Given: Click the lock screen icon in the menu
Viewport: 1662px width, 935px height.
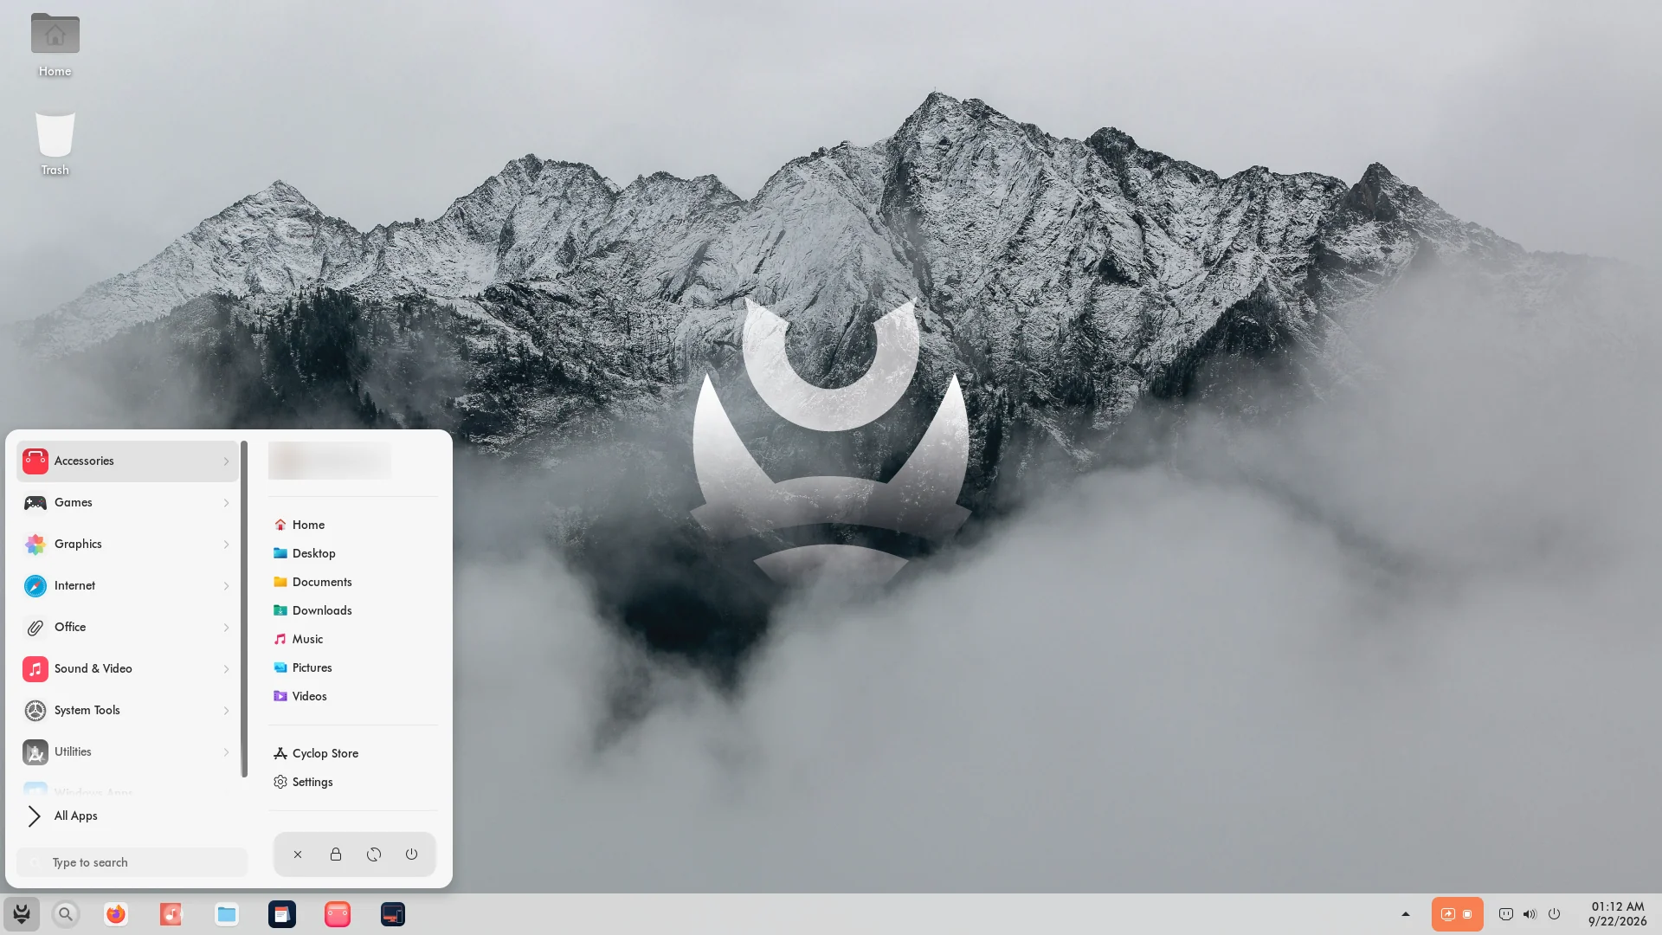Looking at the screenshot, I should pos(336,854).
